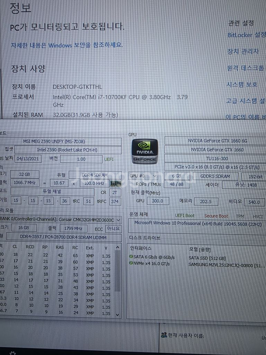Image resolution: width=266 pixels, height=355 pixels.
Task: Click the 10.67 multiplier field
Action: [59, 183]
